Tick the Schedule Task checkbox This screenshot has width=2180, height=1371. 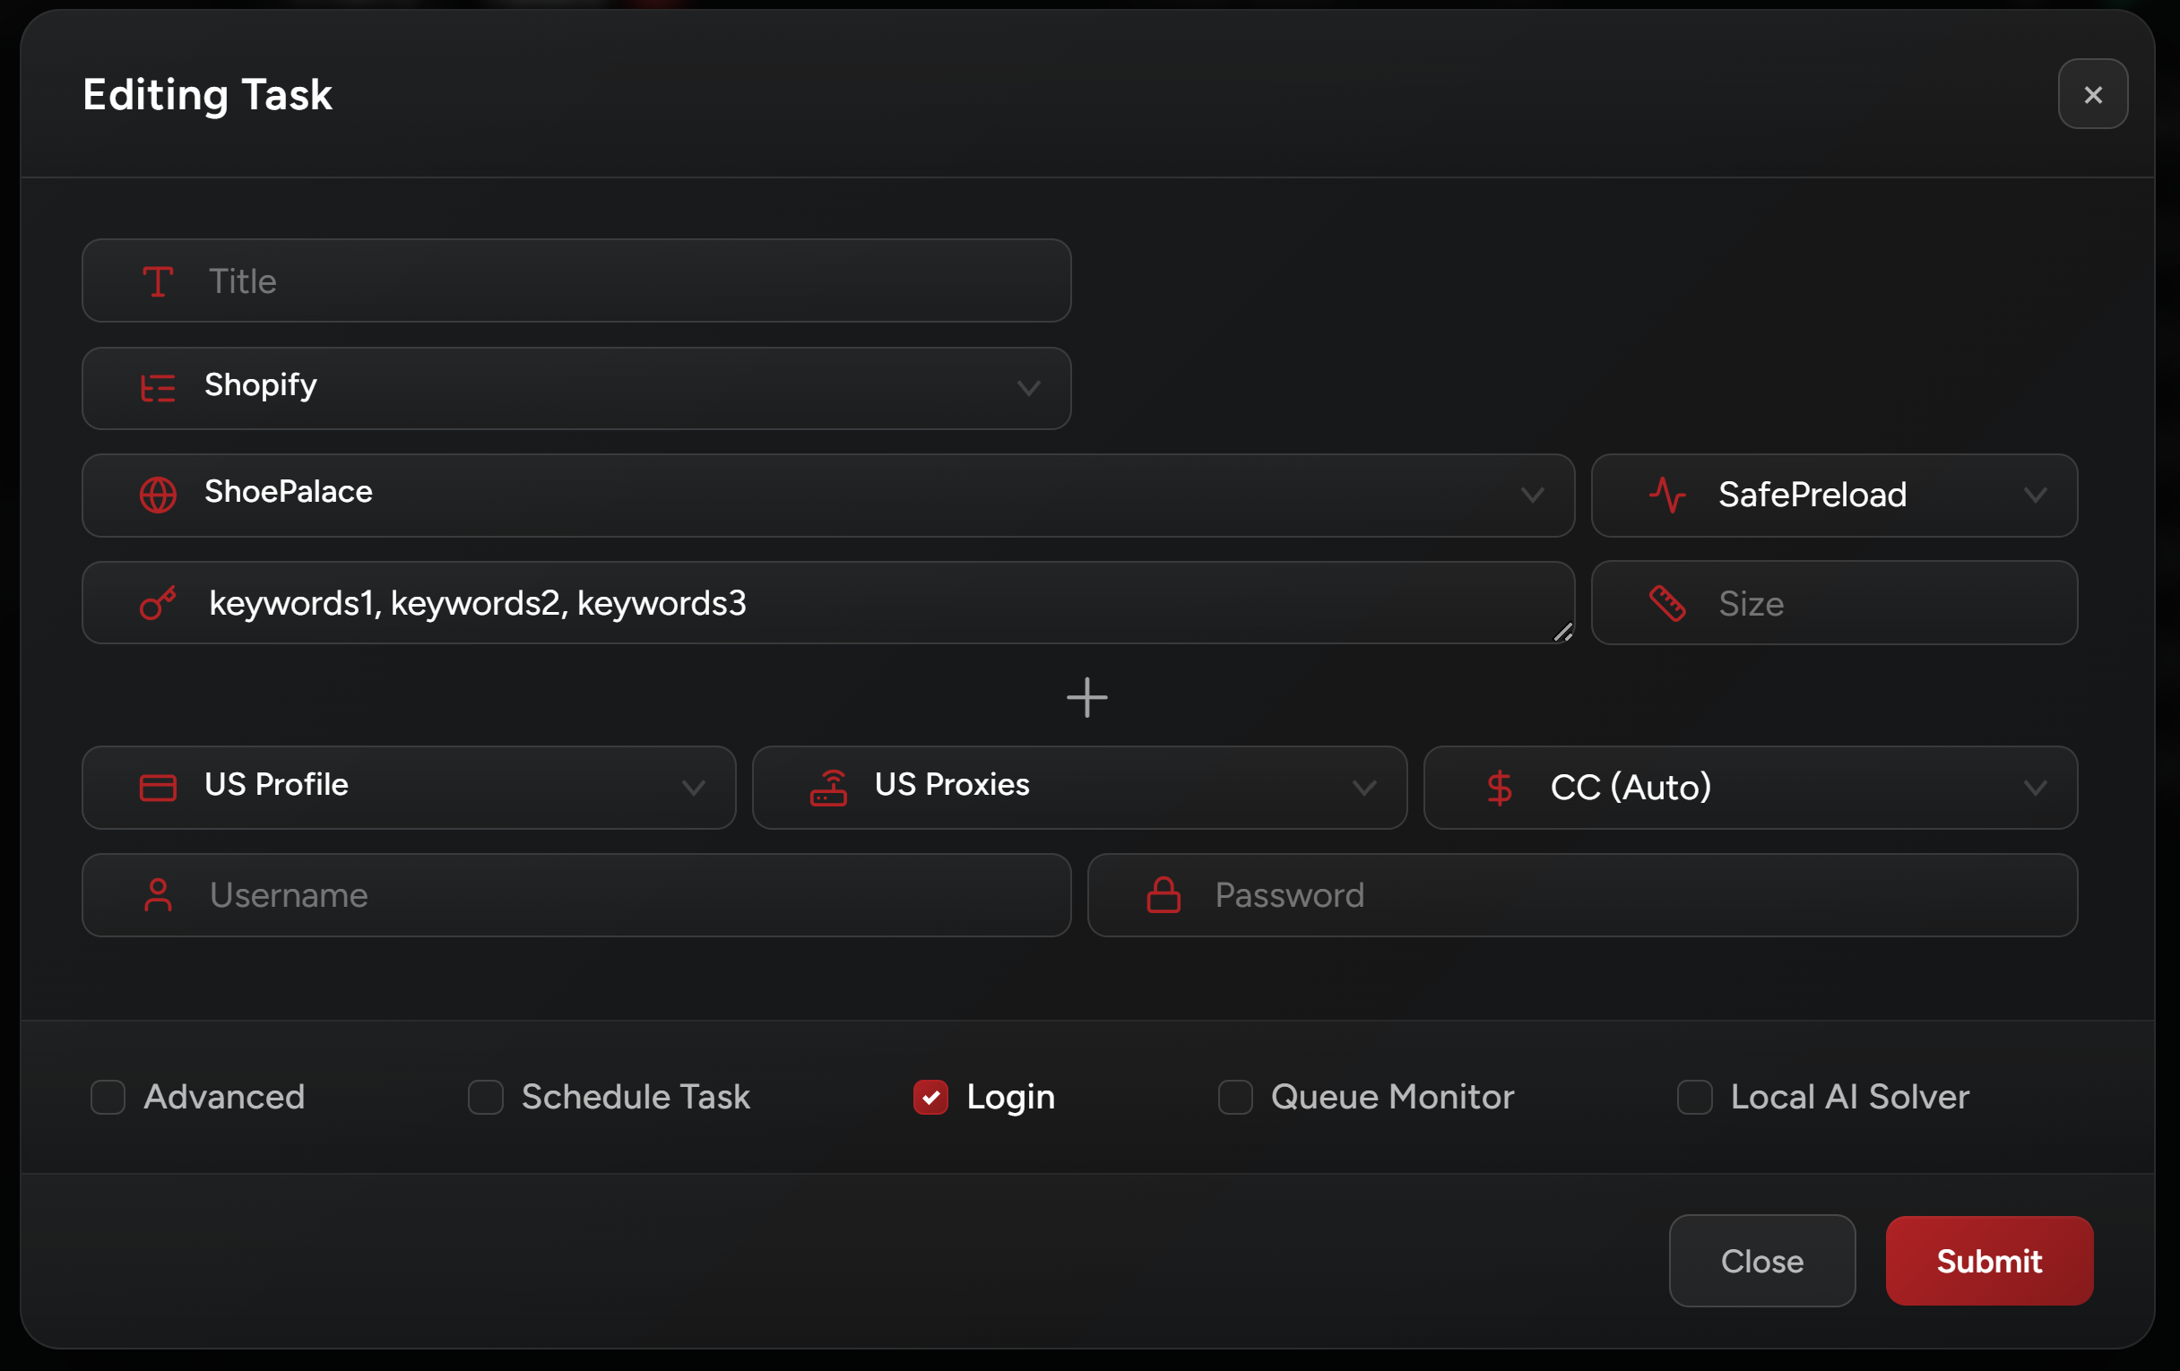coord(485,1097)
